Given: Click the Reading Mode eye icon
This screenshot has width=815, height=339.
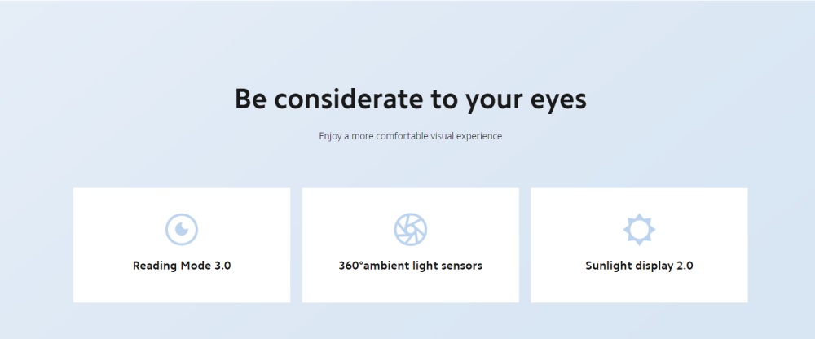Looking at the screenshot, I should pyautogui.click(x=182, y=230).
